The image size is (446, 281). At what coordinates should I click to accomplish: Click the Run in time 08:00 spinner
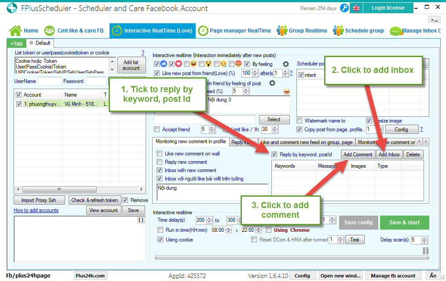click(222, 230)
